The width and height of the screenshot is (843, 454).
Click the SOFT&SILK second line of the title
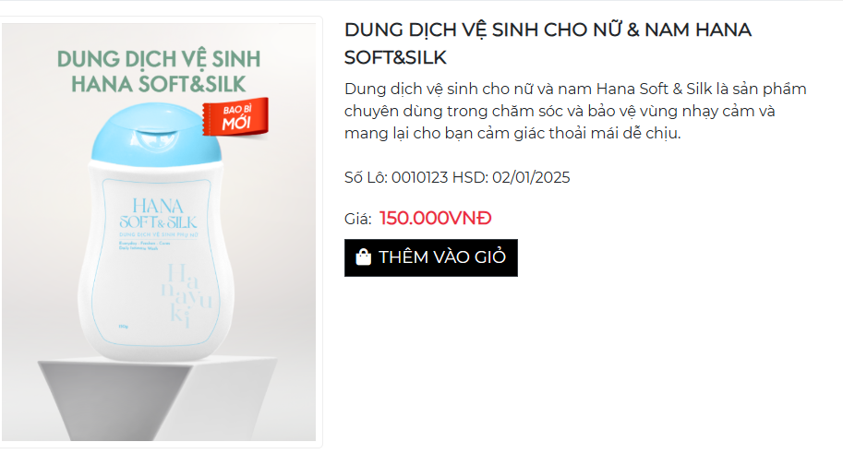[395, 57]
